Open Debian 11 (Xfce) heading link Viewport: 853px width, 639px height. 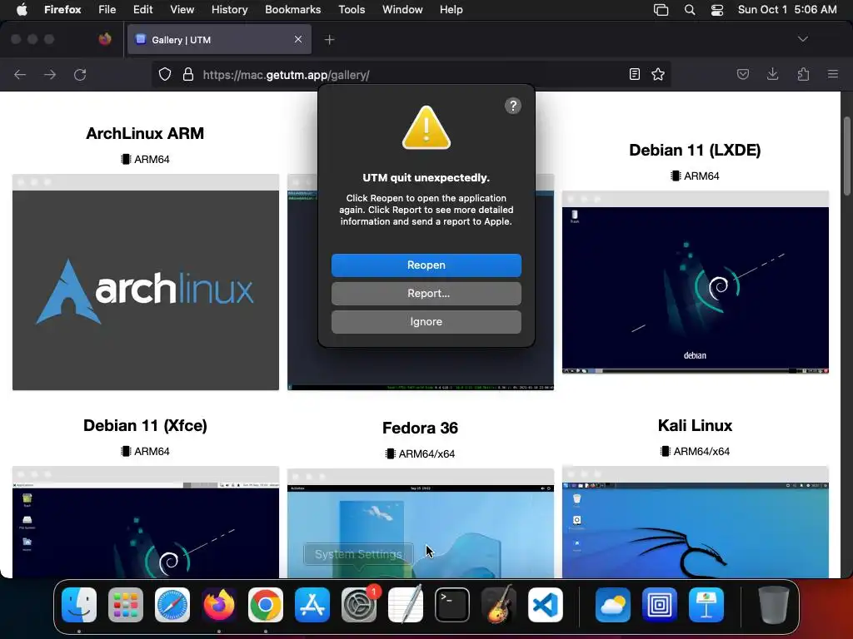click(x=145, y=425)
